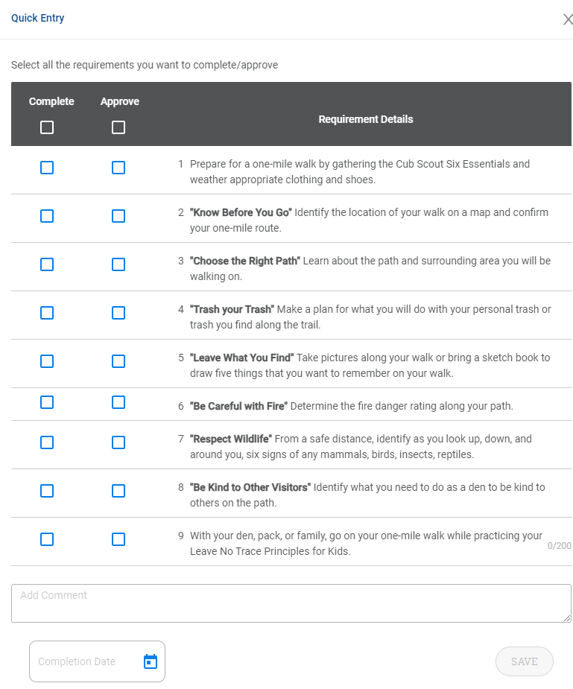
Task: Mark requirement 9 one-mile walk complete
Action: click(x=47, y=539)
